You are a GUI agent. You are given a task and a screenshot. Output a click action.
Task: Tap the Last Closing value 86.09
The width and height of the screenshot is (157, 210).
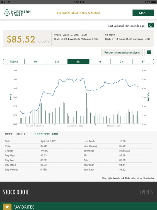click(122, 146)
